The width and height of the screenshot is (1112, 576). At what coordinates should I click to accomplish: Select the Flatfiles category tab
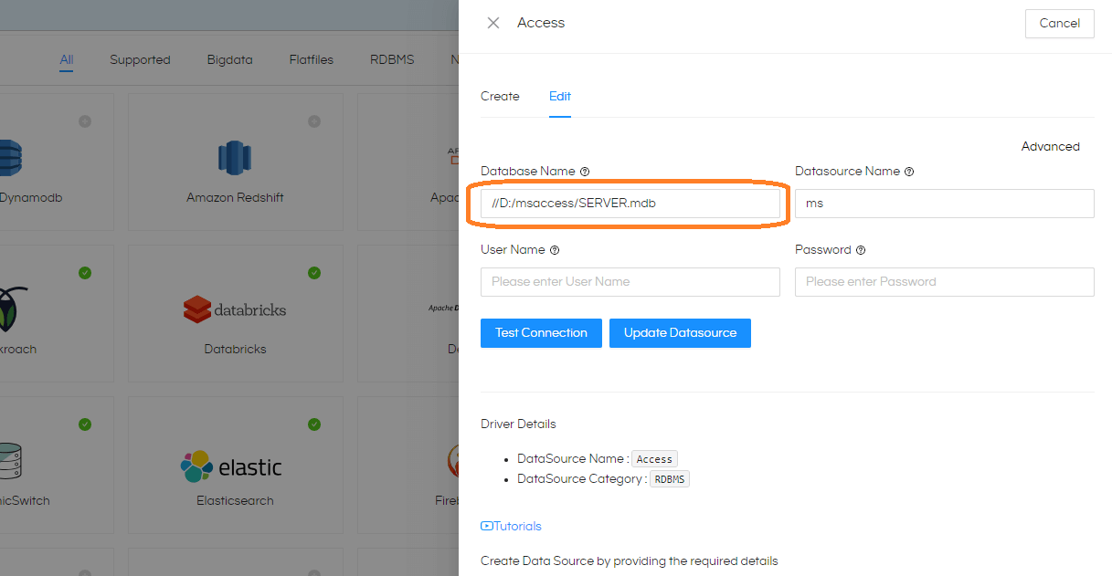pyautogui.click(x=312, y=60)
